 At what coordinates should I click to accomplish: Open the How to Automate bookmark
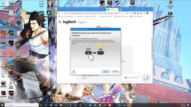137,16
